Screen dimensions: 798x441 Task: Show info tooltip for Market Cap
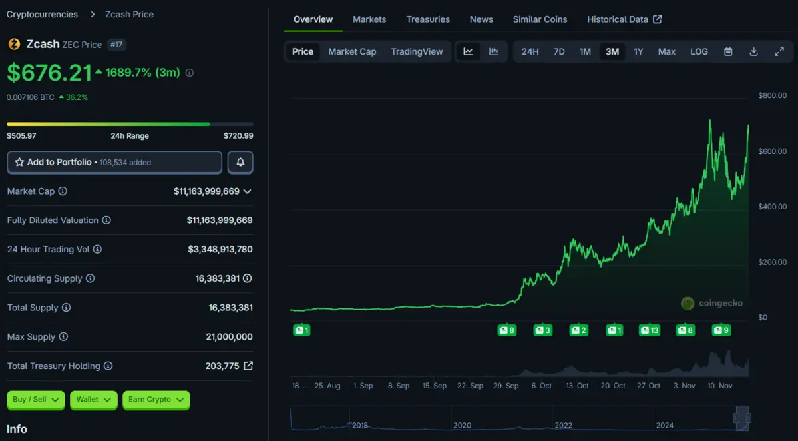(63, 191)
